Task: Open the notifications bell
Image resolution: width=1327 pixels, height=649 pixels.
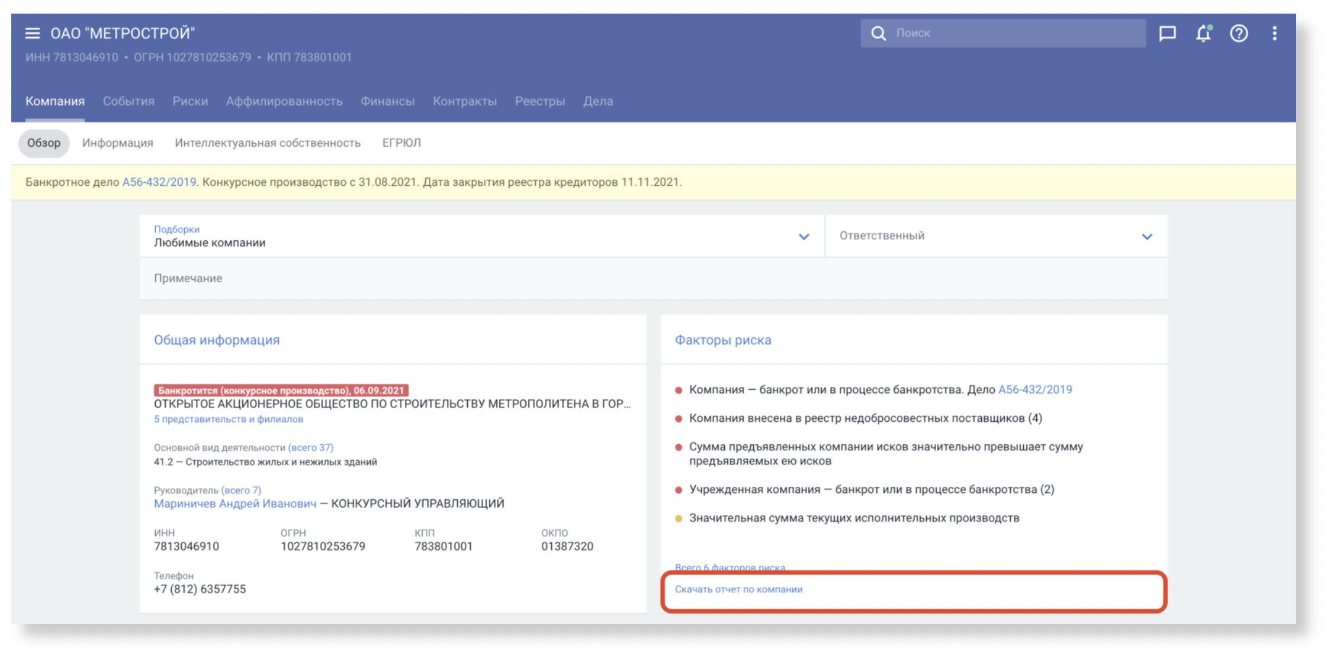Action: pyautogui.click(x=1203, y=33)
